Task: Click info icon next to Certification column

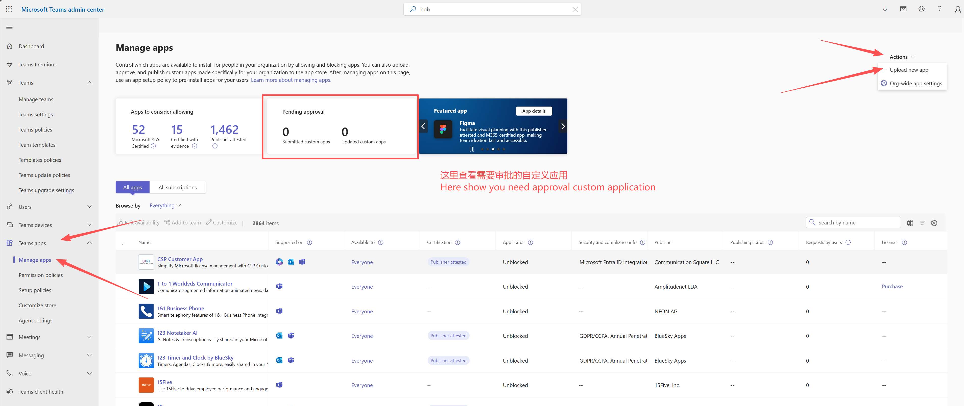Action: point(457,242)
